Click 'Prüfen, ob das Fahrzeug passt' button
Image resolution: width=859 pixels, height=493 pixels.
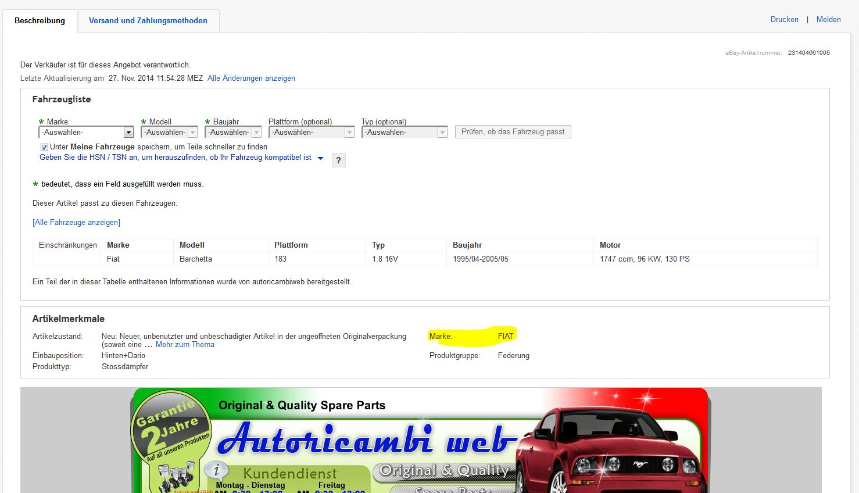513,132
